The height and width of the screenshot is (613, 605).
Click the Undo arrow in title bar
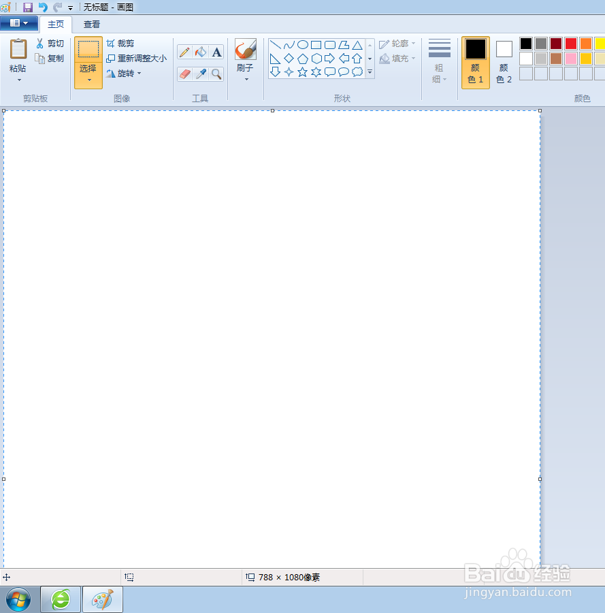(43, 7)
